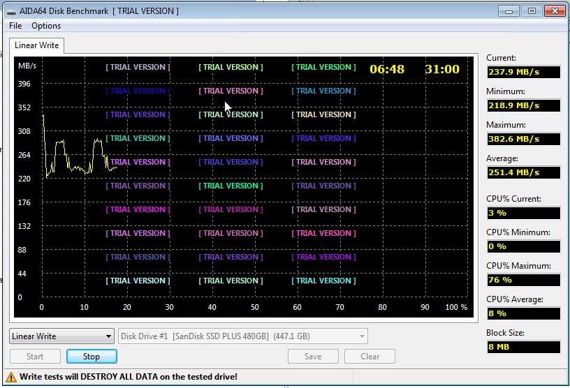The height and width of the screenshot is (388, 570).
Task: Click the Current: label
Action: click(501, 58)
